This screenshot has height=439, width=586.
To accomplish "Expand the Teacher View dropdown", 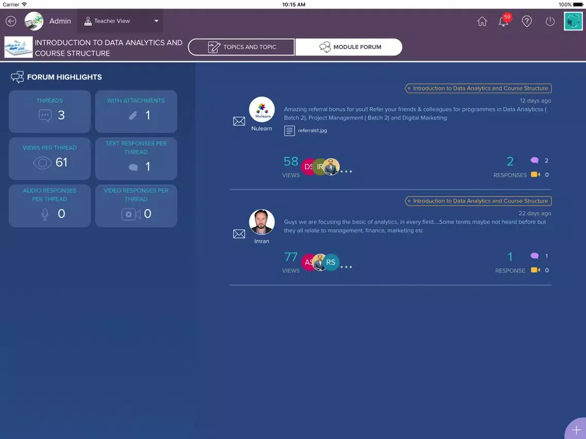I will [121, 21].
